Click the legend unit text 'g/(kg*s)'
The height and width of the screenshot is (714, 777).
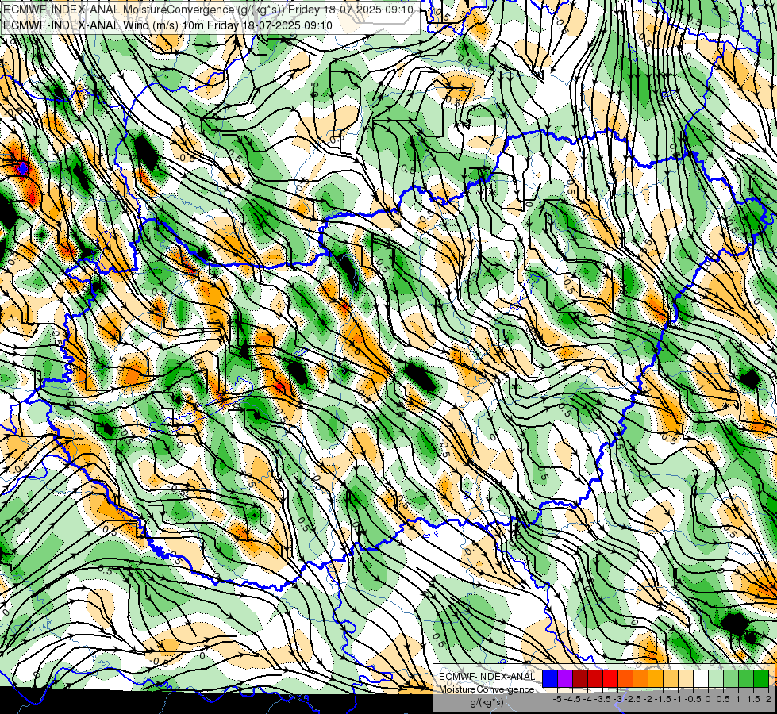[487, 703]
